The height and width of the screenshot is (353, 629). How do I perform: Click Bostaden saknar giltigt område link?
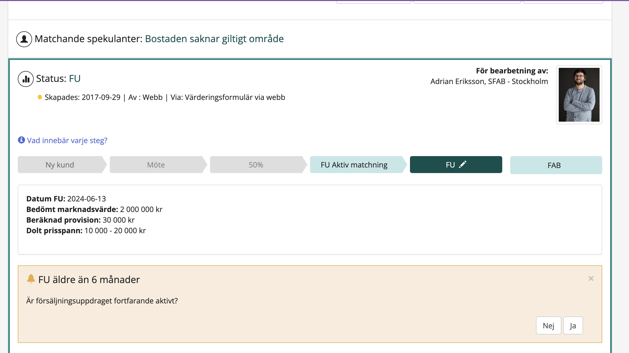214,39
